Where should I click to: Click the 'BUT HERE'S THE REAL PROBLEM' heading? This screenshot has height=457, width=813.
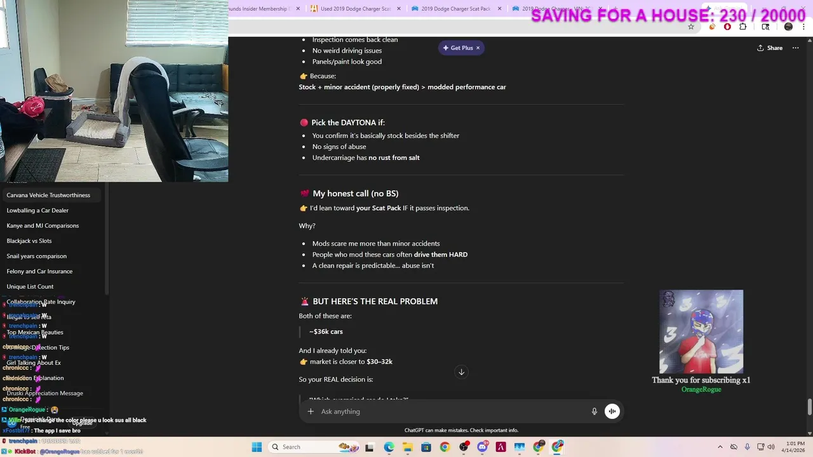375,301
